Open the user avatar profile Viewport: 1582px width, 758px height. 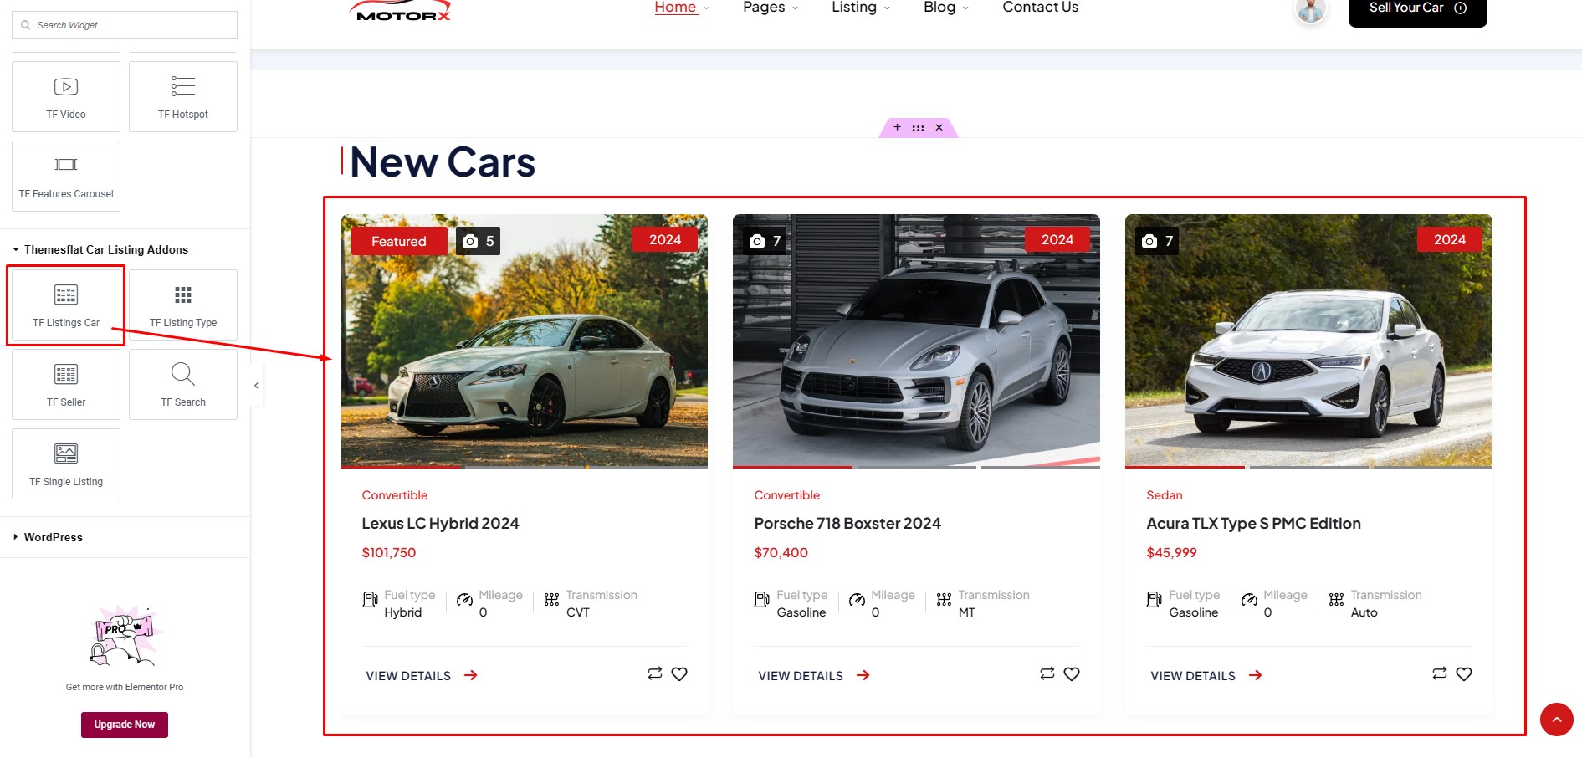(x=1311, y=10)
